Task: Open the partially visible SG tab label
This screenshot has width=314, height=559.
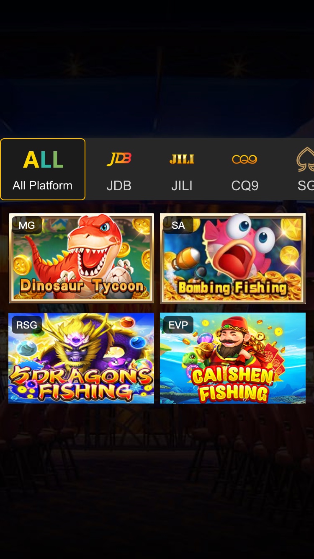Action: (x=306, y=186)
